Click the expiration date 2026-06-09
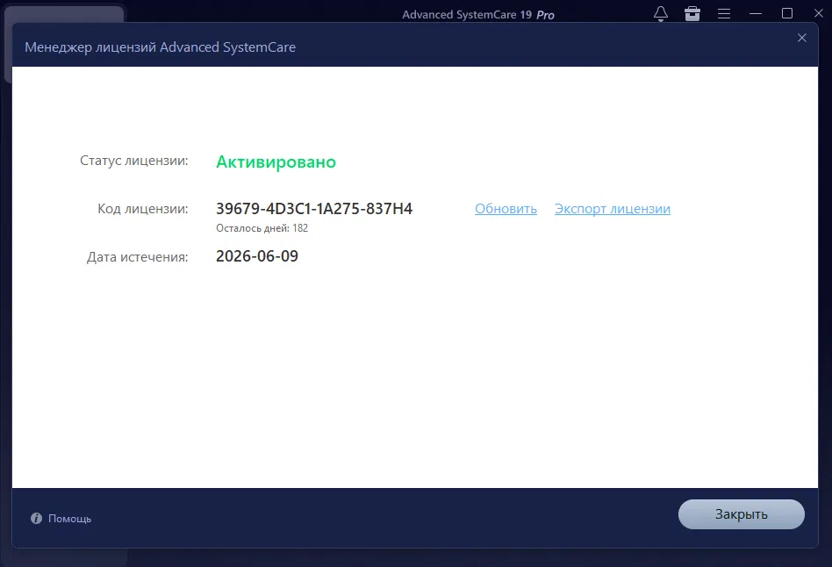 tap(256, 255)
